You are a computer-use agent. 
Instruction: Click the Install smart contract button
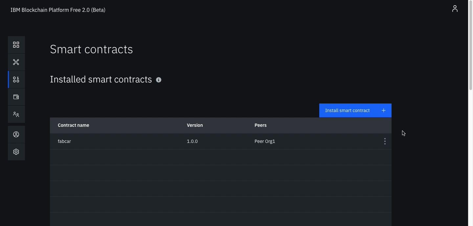point(355,110)
